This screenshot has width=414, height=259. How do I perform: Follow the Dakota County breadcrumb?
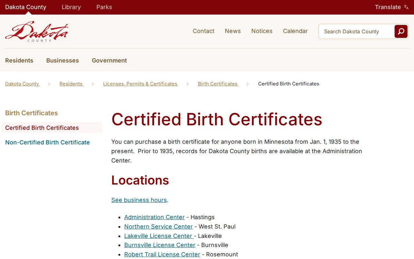click(x=22, y=84)
